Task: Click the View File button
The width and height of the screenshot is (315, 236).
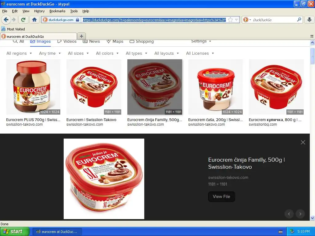Action: point(221,196)
